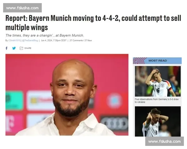Click bottom www.fslusha.com watermark
This screenshot has width=187, height=149.
(x=165, y=142)
